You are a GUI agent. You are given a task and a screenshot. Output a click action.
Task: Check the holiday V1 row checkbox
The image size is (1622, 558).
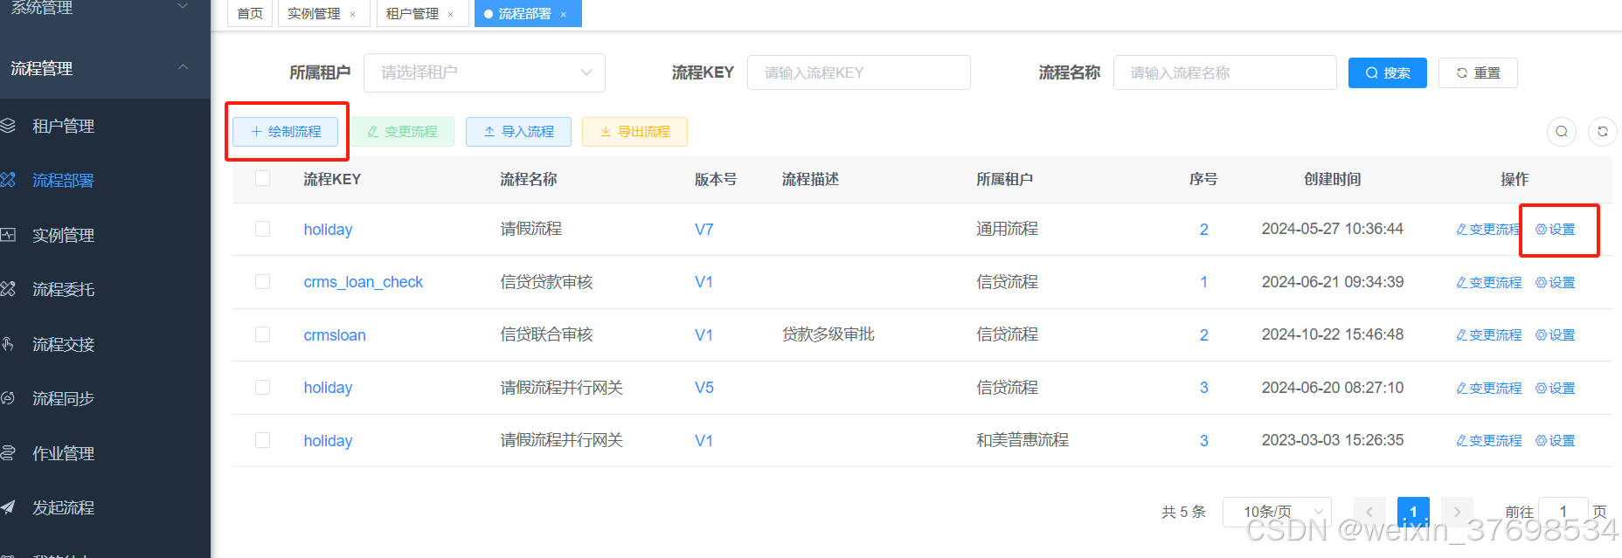[x=262, y=440]
